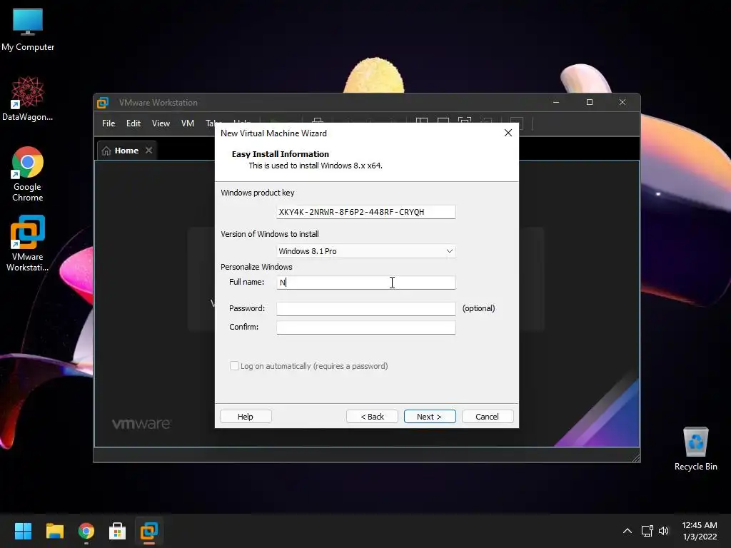The image size is (731, 548).
Task: Close the VMware Workstation window
Action: (622, 103)
